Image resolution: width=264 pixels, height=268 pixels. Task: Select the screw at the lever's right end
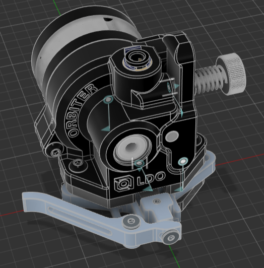click(170, 237)
